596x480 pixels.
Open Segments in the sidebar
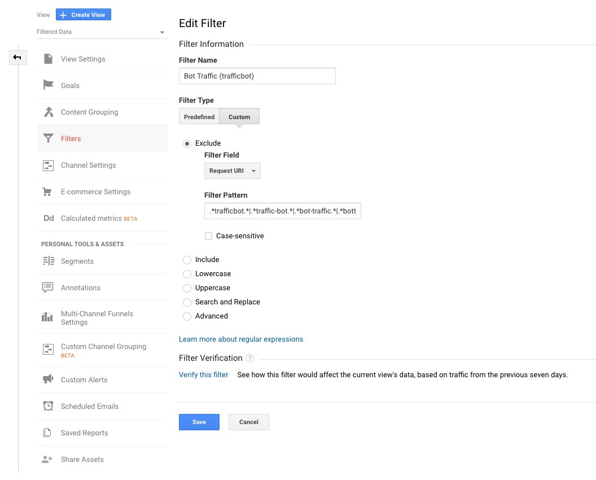click(103, 261)
